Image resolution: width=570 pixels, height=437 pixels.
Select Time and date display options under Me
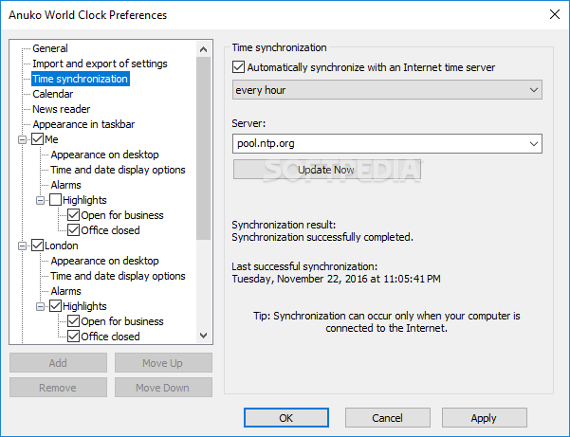click(x=118, y=170)
